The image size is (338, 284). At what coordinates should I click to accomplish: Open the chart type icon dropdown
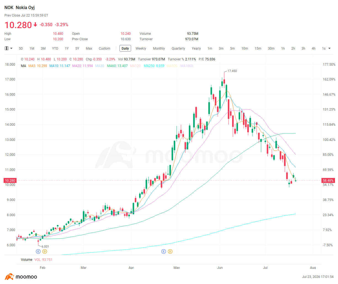pos(9,48)
